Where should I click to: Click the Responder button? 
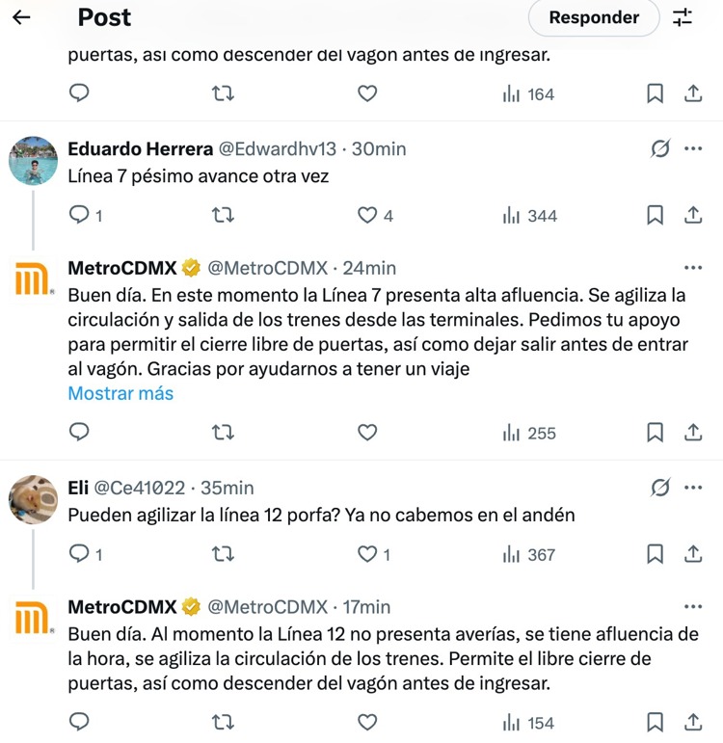(x=594, y=17)
